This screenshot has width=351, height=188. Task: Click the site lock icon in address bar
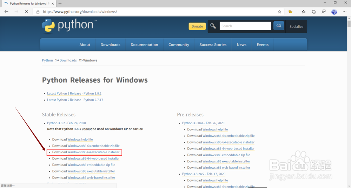38,12
